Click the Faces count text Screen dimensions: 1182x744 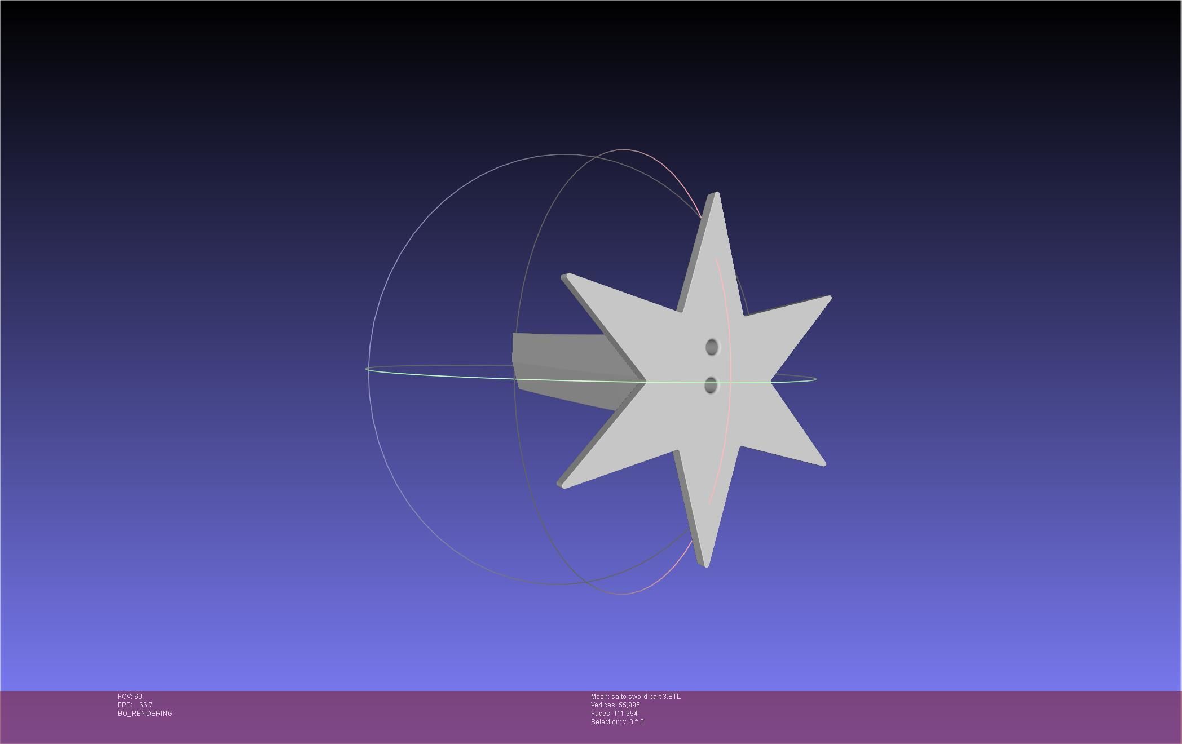click(614, 714)
